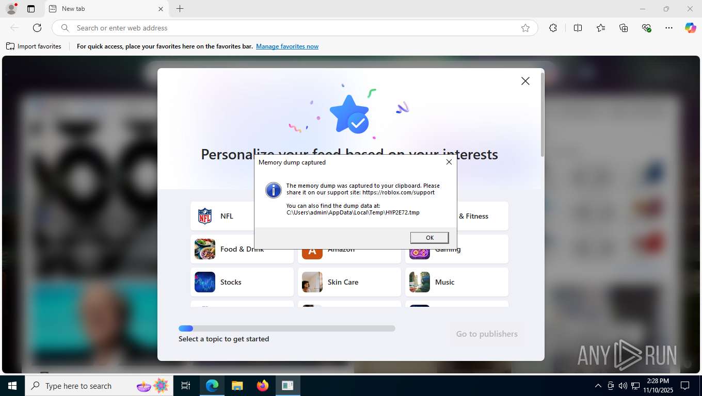Image resolution: width=702 pixels, height=396 pixels.
Task: Select the Music topic card
Action: pos(457,282)
